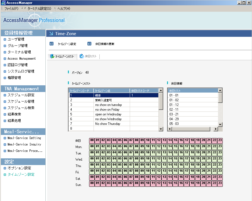This screenshot has height=201, width=252.
Task: Toggle hour 23 on the Fri. row
Action: (x=220, y=171)
